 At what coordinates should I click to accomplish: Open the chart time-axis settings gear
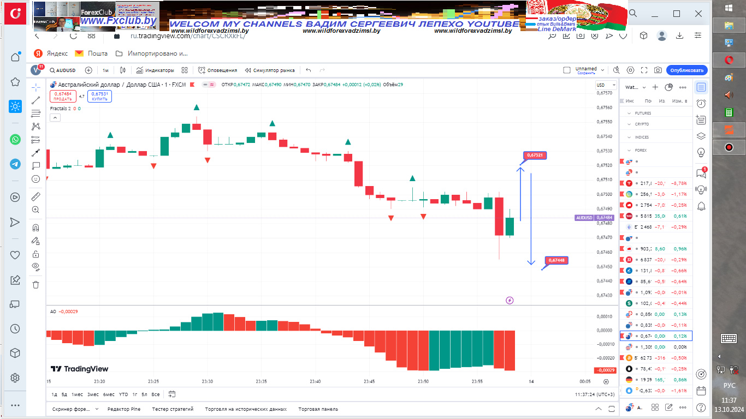pos(606,382)
